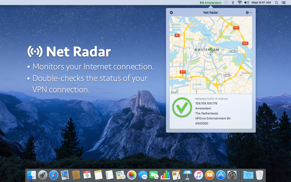Open the Wi-Fi status menu
This screenshot has width=291, height=182.
[x=240, y=2]
